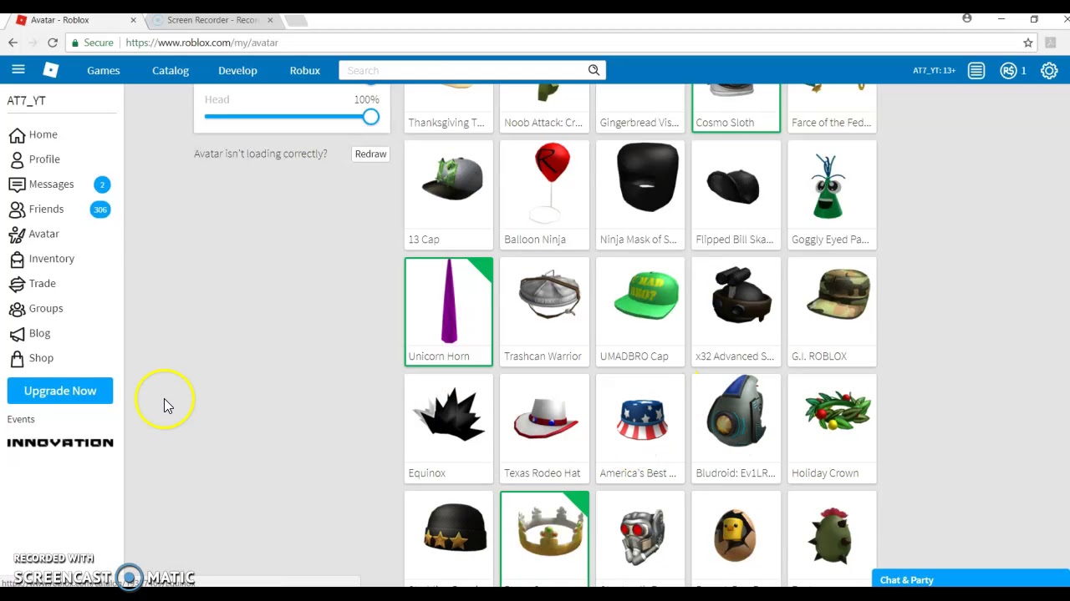Open the Robux balance icon
1070x601 pixels.
1009,71
